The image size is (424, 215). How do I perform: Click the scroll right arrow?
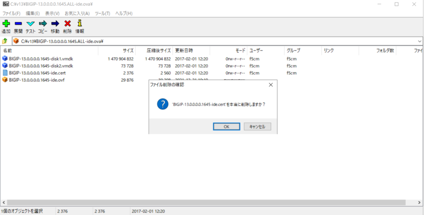click(x=420, y=202)
